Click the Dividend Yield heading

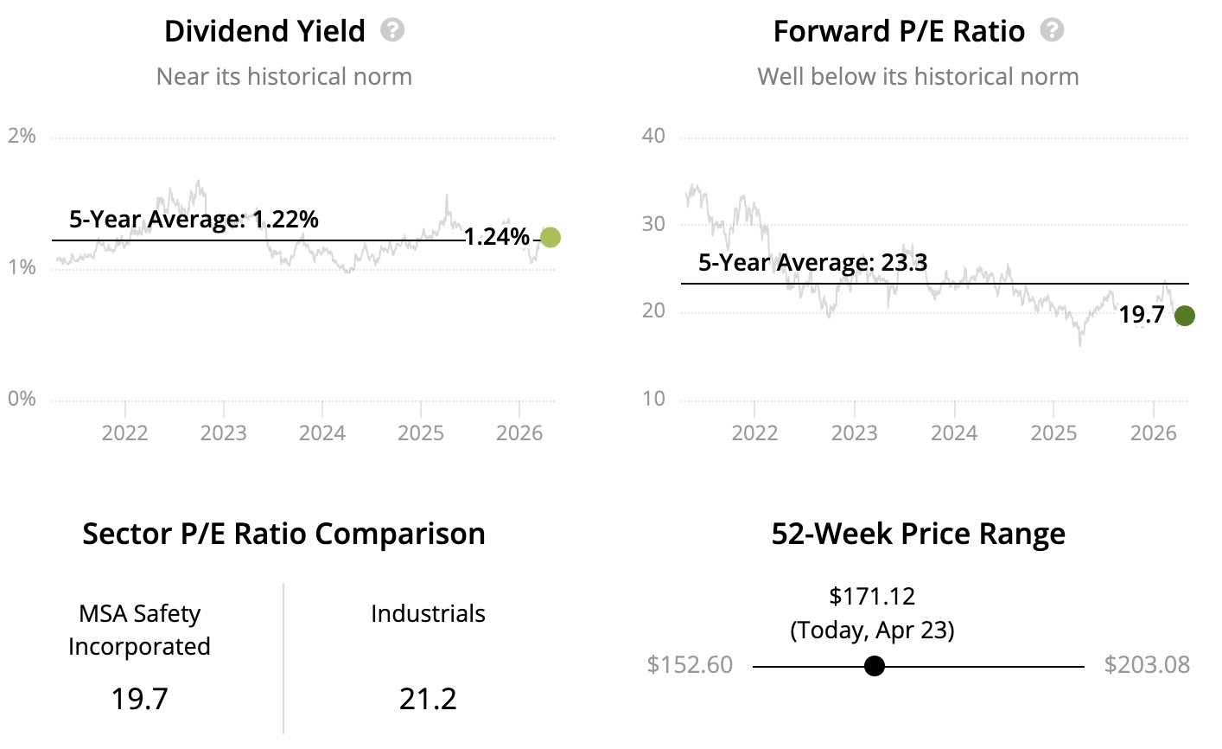point(264,32)
